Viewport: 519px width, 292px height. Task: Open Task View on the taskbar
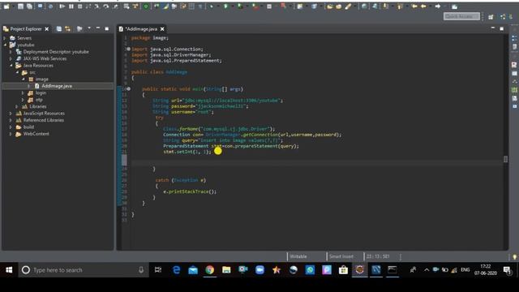coord(158,270)
